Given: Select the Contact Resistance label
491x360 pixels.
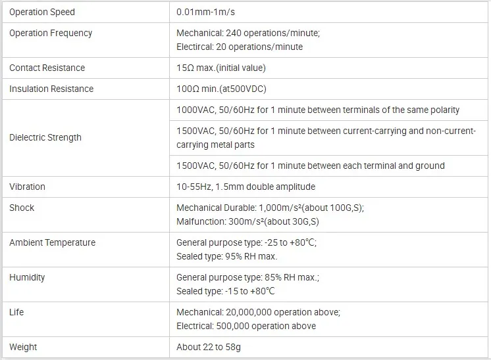Looking at the screenshot, I should coord(47,68).
